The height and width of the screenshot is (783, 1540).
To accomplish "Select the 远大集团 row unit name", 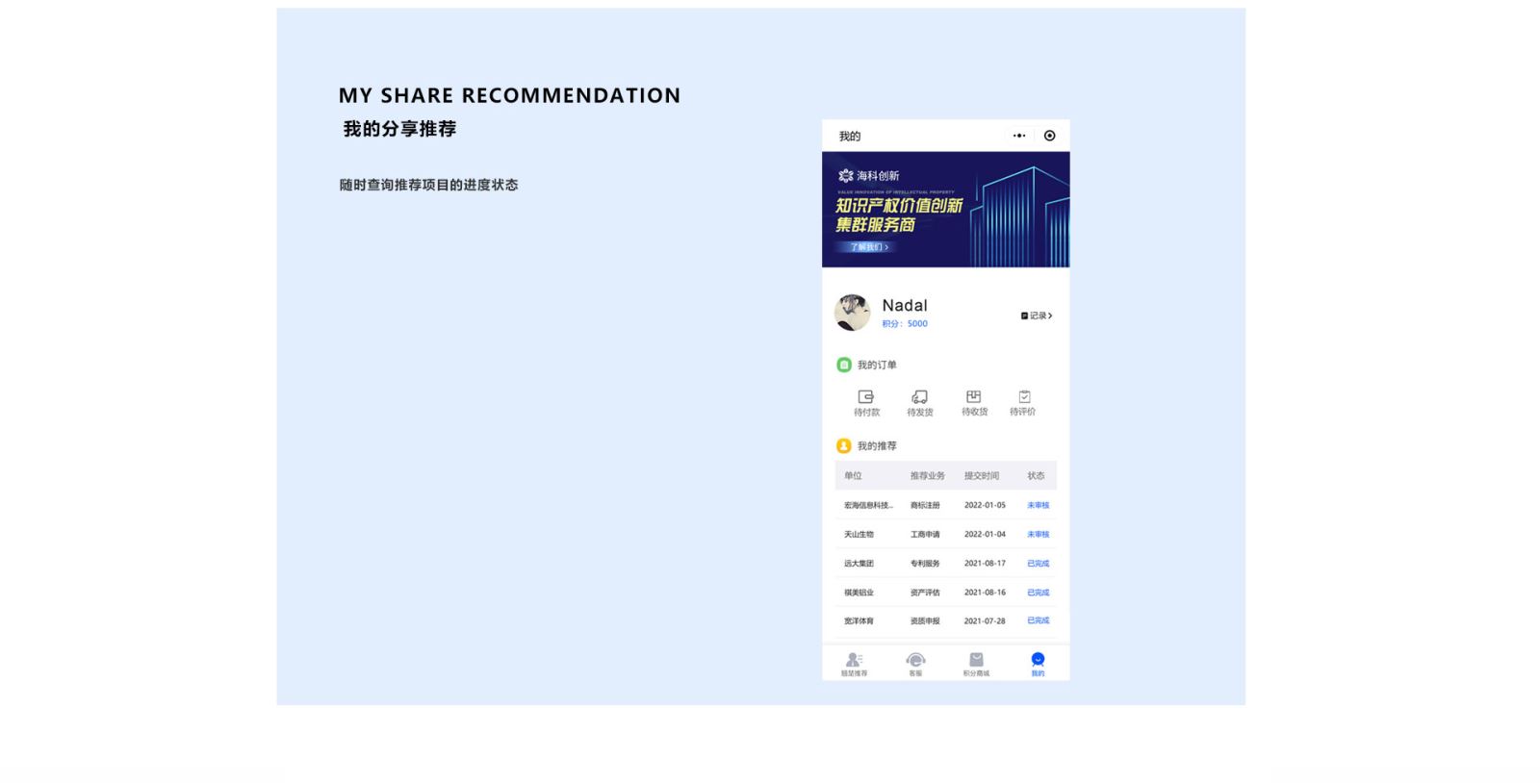I will [x=859, y=564].
